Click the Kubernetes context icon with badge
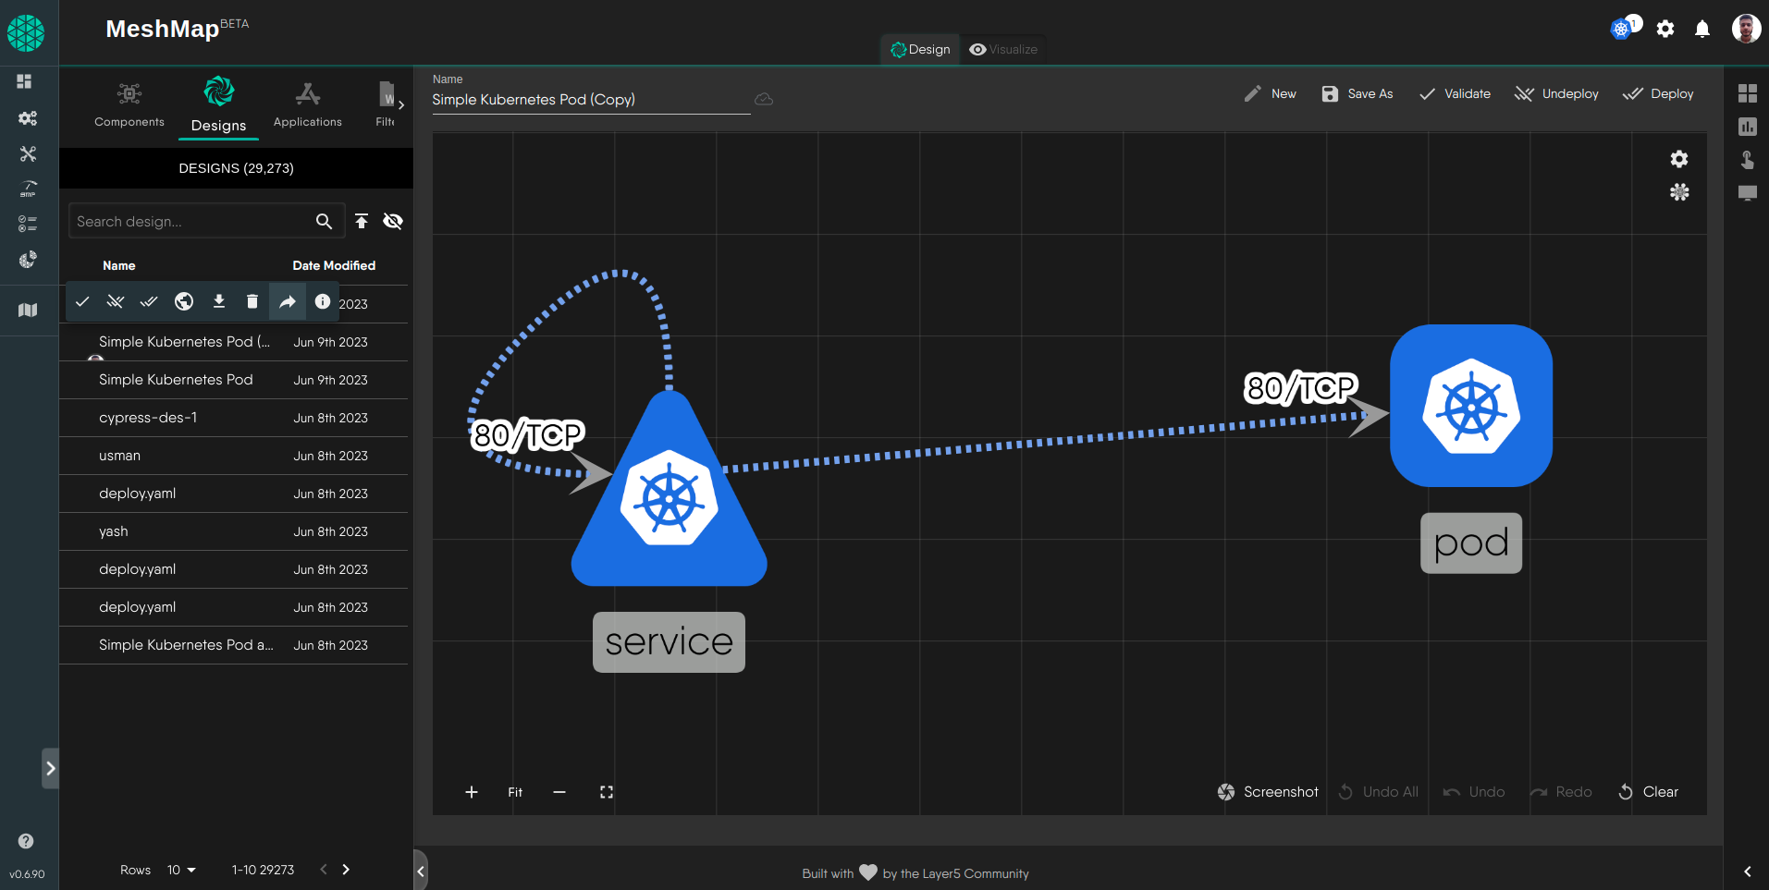The height and width of the screenshot is (890, 1769). (1623, 29)
